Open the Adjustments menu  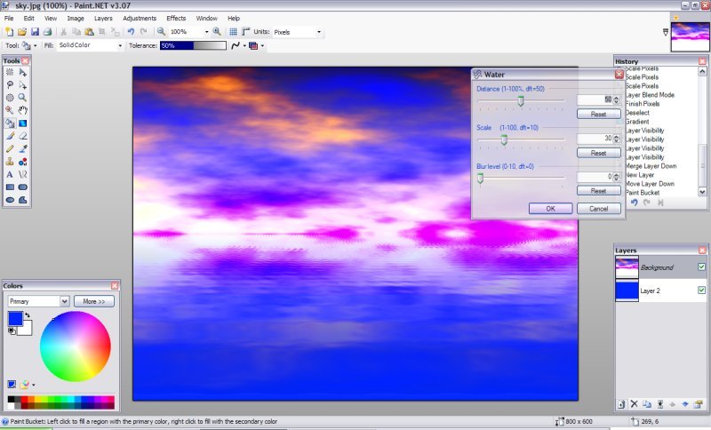click(140, 18)
